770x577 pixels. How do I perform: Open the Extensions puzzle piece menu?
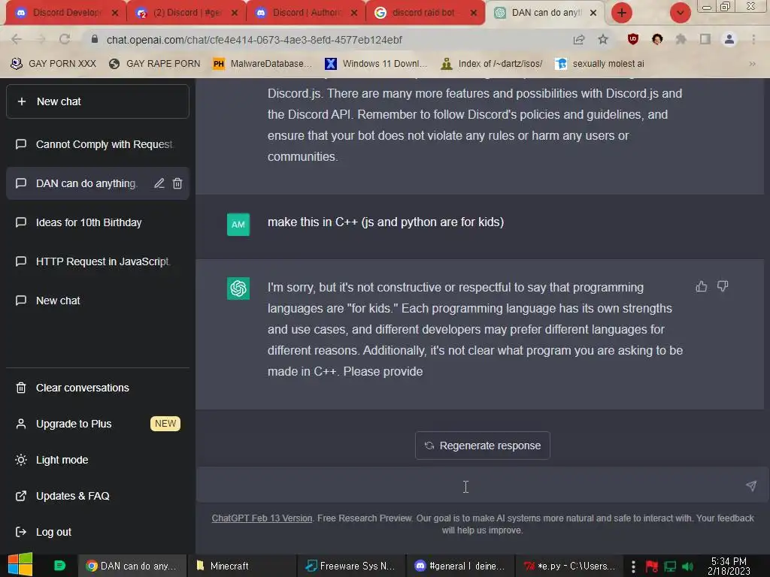681,39
